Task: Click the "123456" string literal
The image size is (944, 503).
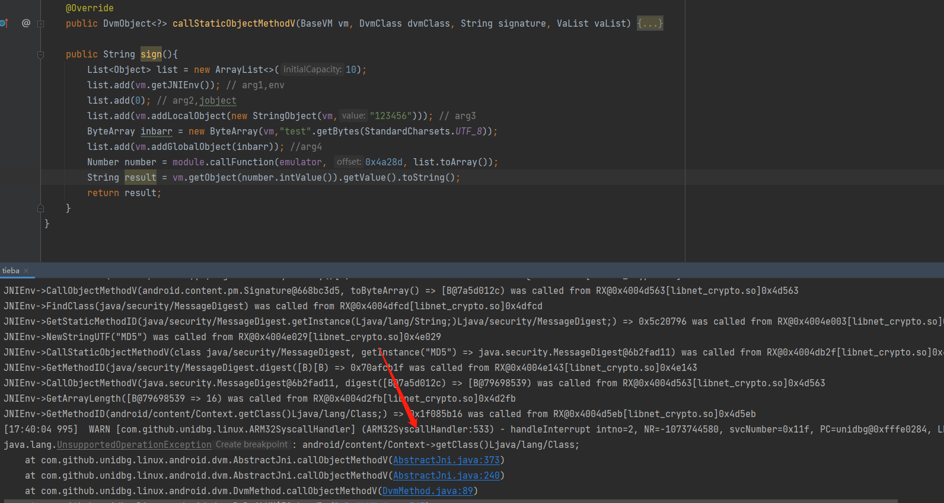Action: (x=391, y=116)
